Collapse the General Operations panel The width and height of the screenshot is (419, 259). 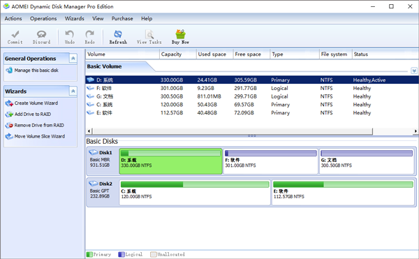pyautogui.click(x=73, y=59)
